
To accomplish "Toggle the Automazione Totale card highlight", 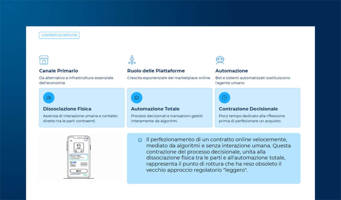I will 170,108.
